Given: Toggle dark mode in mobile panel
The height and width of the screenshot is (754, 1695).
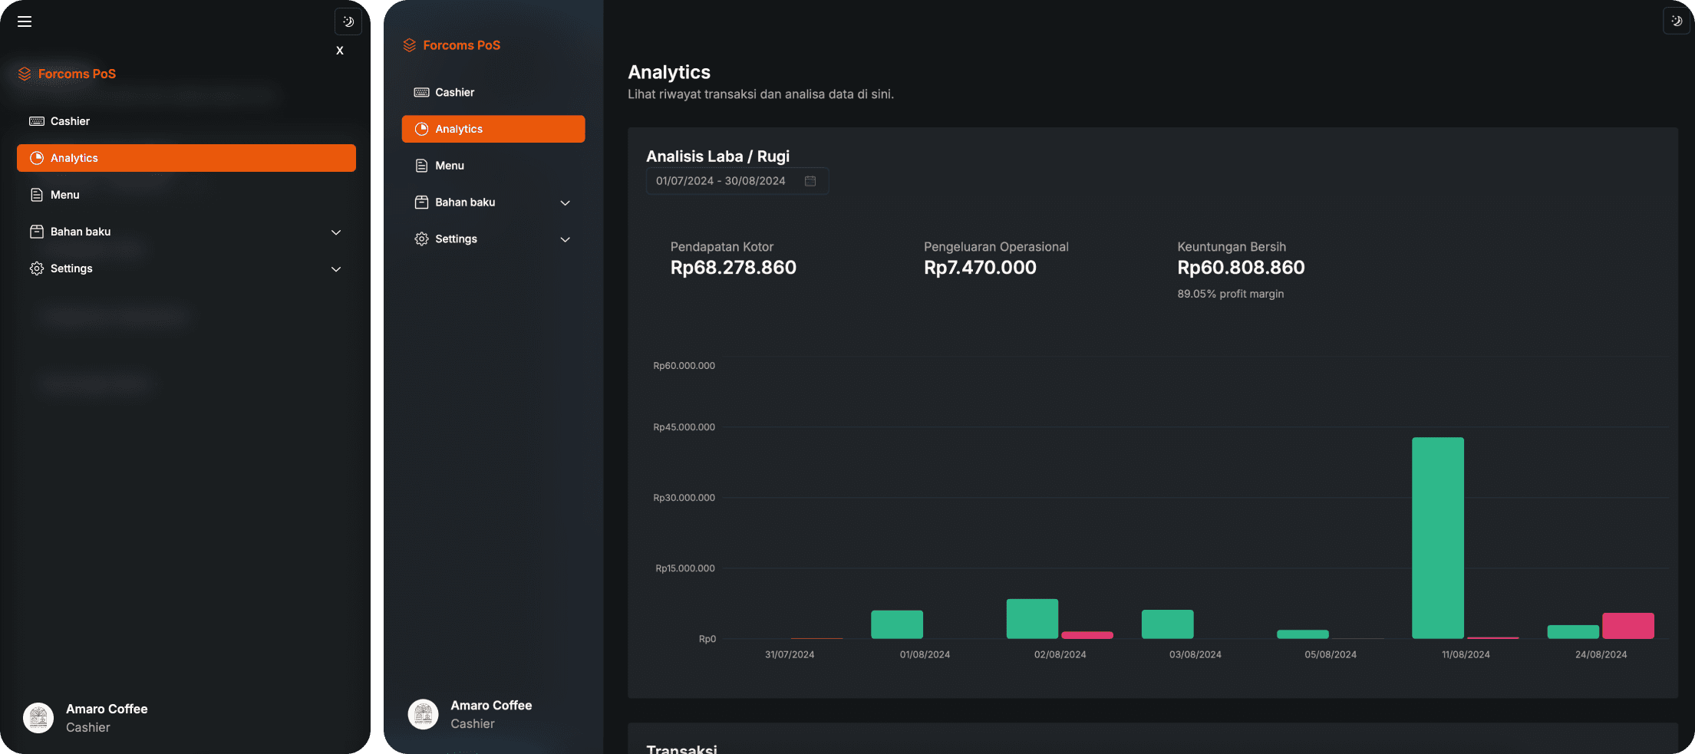Looking at the screenshot, I should pyautogui.click(x=348, y=21).
